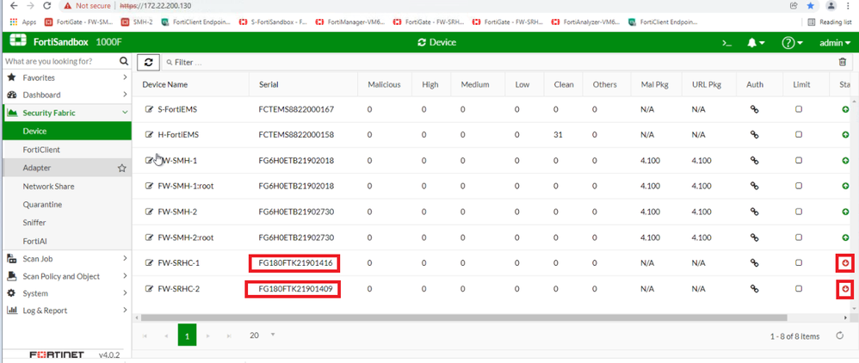Click the red status icon for FW-SRHC-2

pos(845,288)
